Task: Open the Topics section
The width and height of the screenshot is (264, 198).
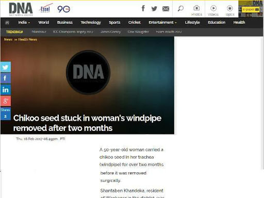Action: (x=230, y=11)
